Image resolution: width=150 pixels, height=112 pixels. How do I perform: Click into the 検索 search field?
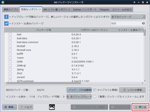point(126,23)
